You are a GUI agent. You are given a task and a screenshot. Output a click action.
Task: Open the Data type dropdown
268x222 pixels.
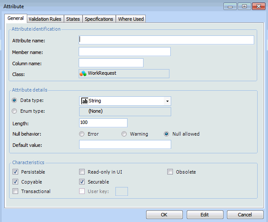[x=167, y=101]
